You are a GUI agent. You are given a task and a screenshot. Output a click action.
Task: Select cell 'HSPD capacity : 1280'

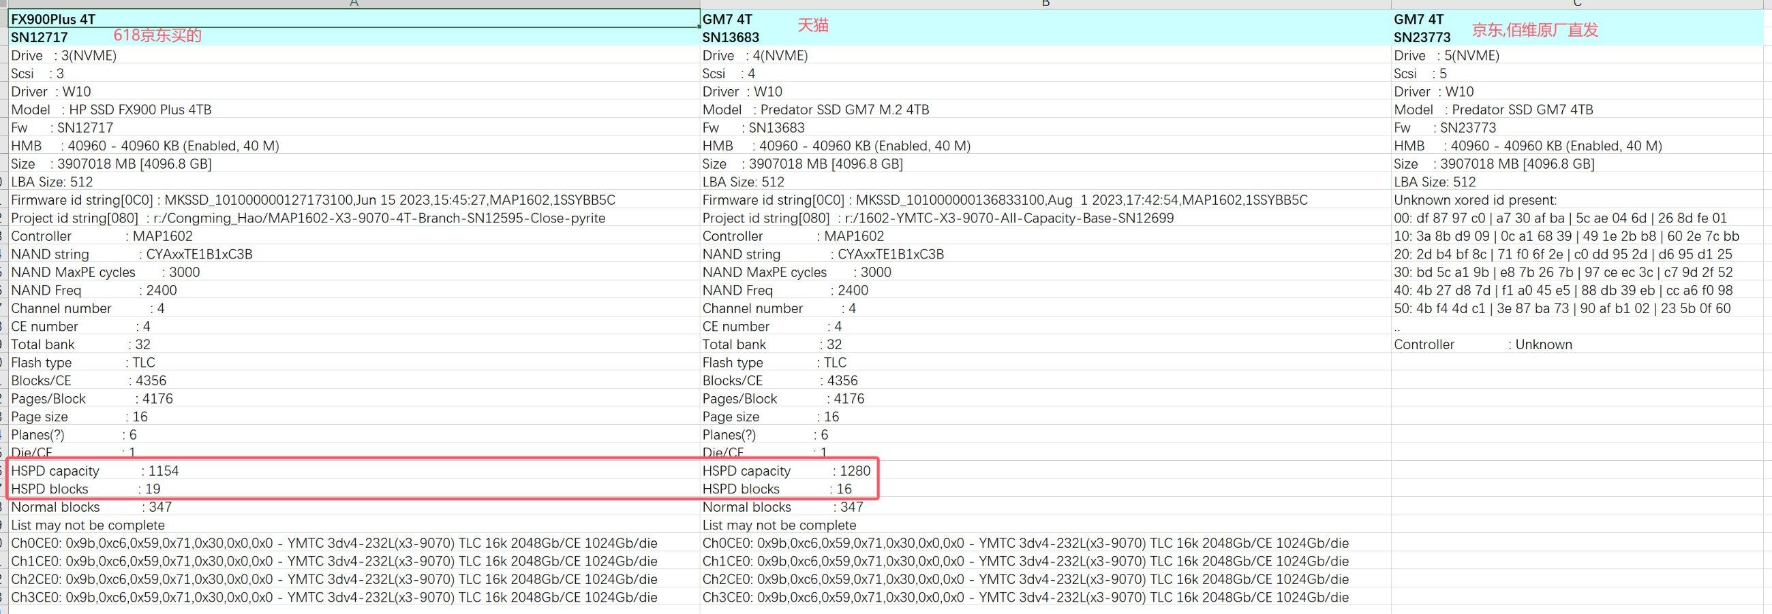(x=1045, y=470)
